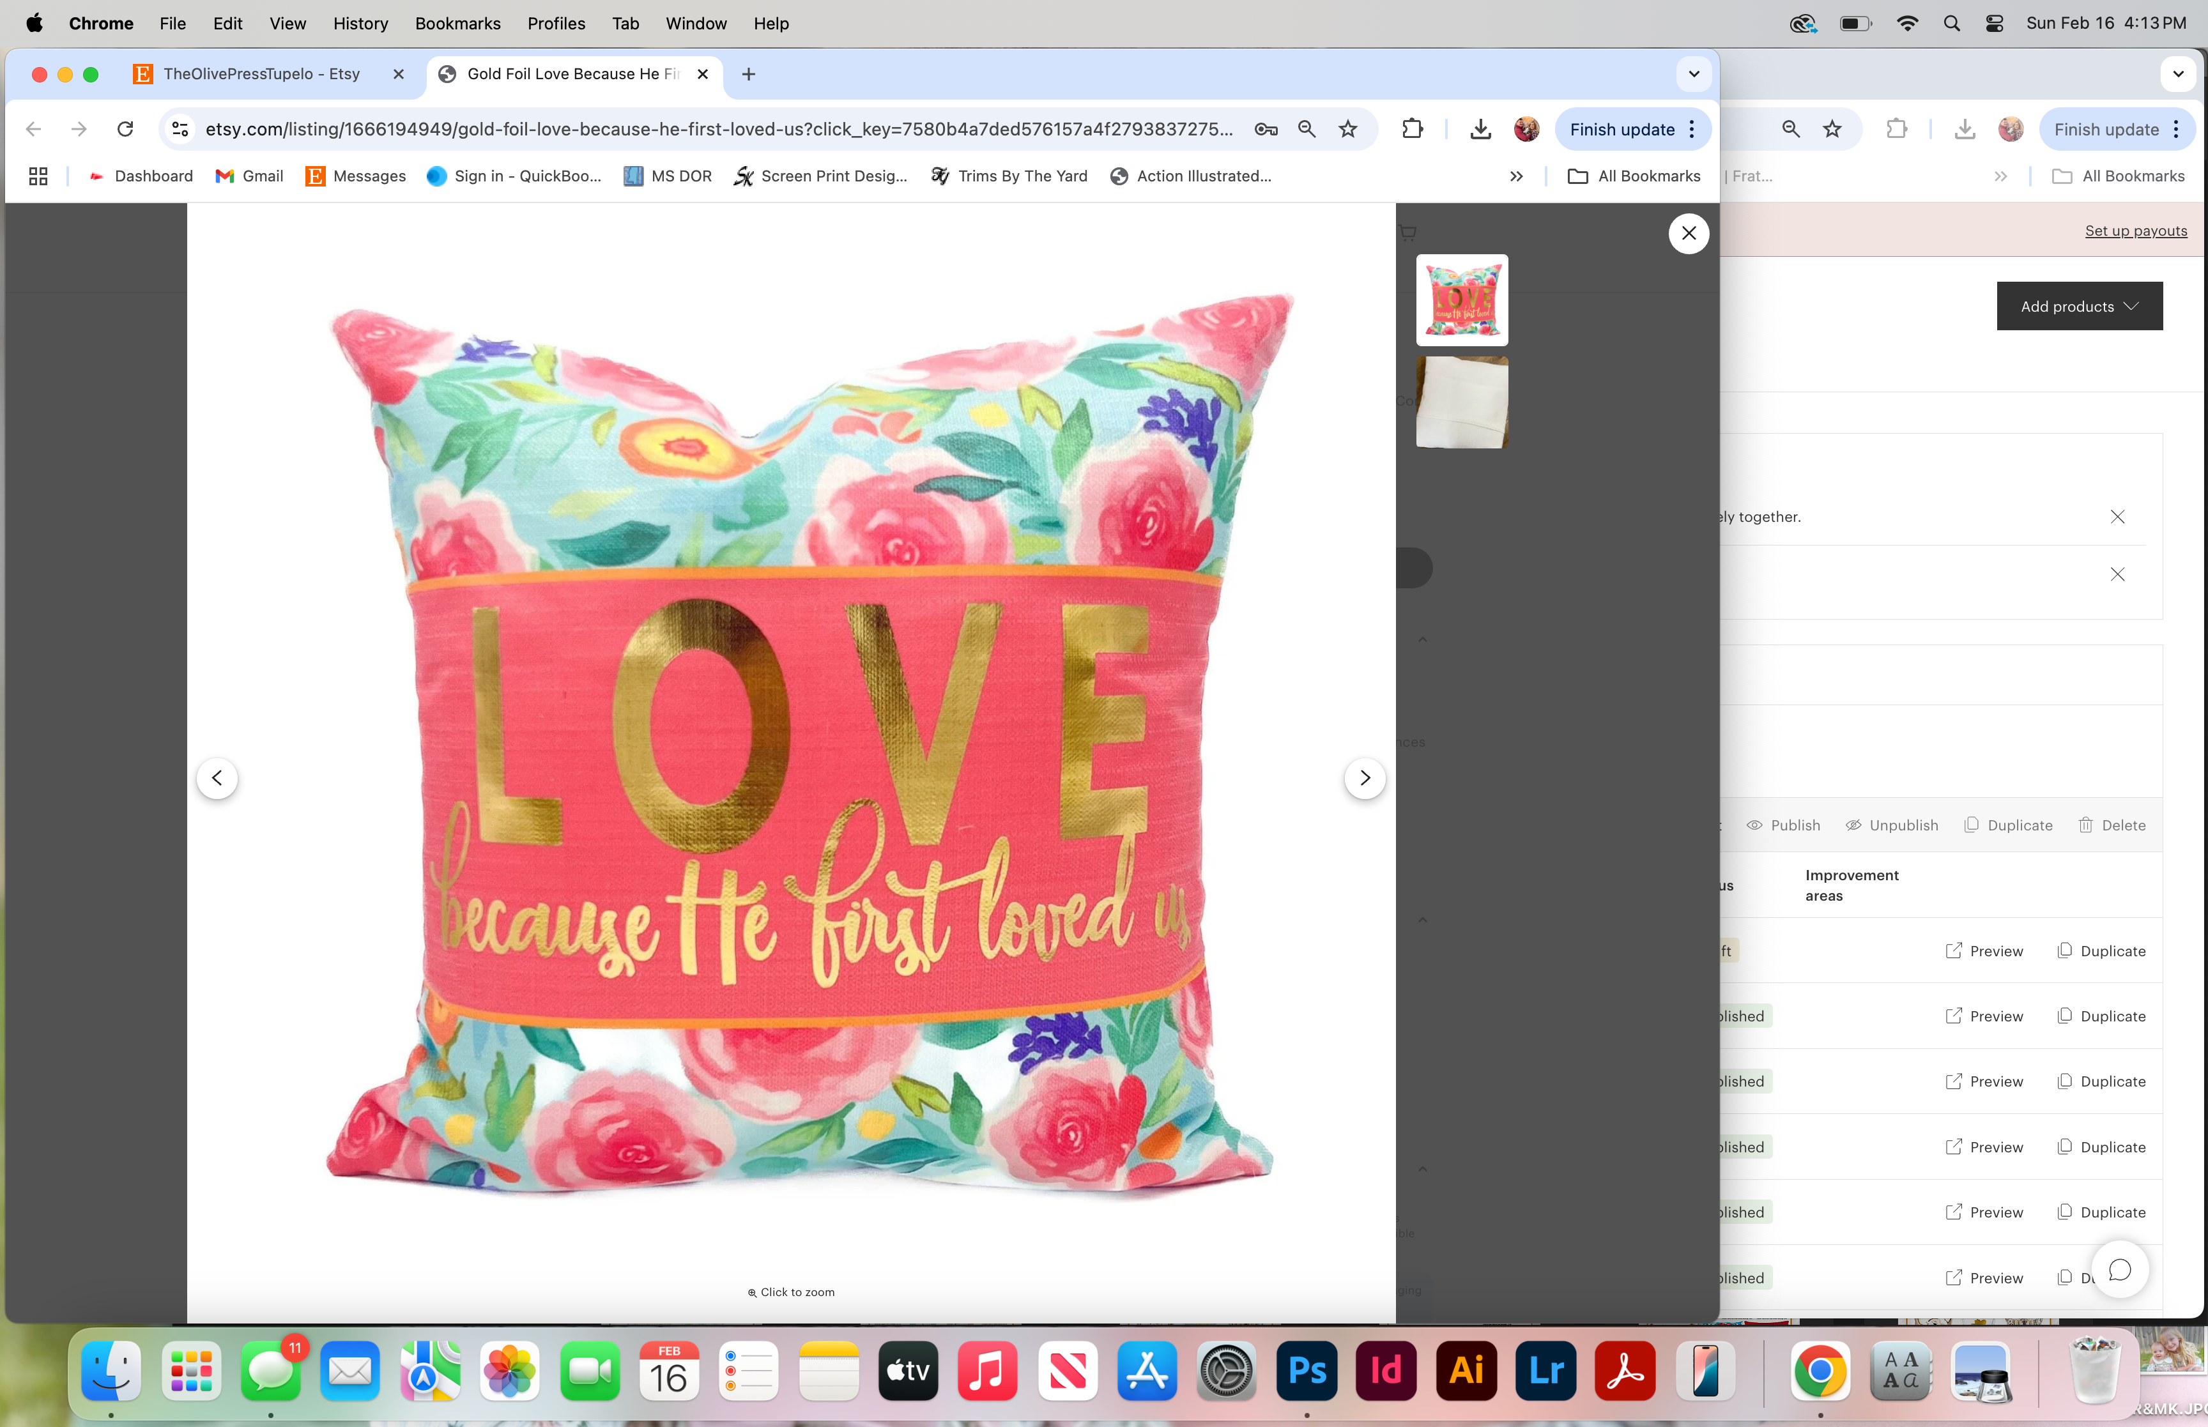Click the Finish update button
This screenshot has height=1427, width=2208.
(x=1621, y=130)
